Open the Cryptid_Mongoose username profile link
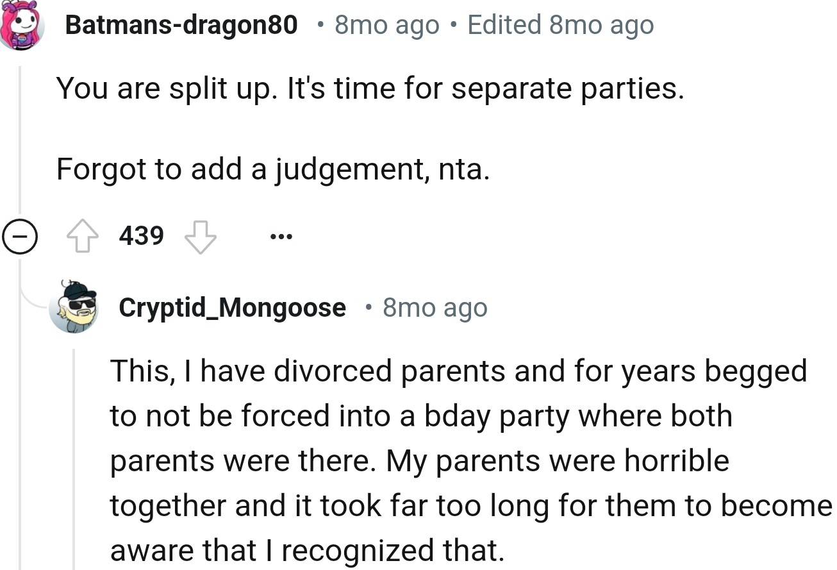Viewport: 837px width, 570px height. click(232, 308)
